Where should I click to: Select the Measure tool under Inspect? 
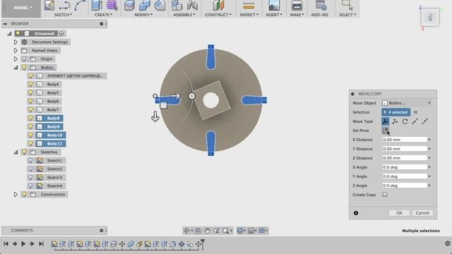pyautogui.click(x=249, y=5)
